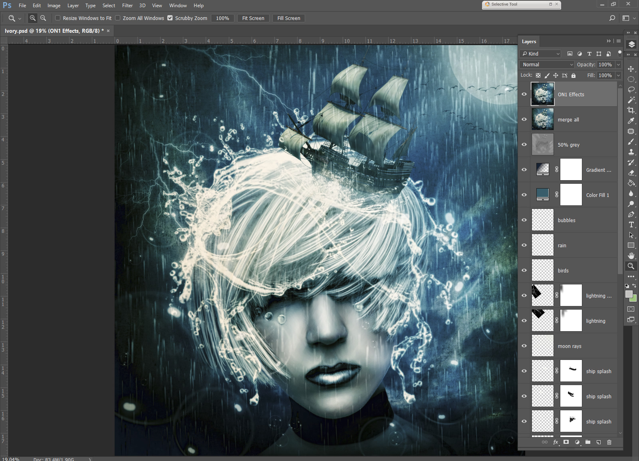Hide the bubbles layer
Screen dimensions: 639x461
[x=524, y=220]
